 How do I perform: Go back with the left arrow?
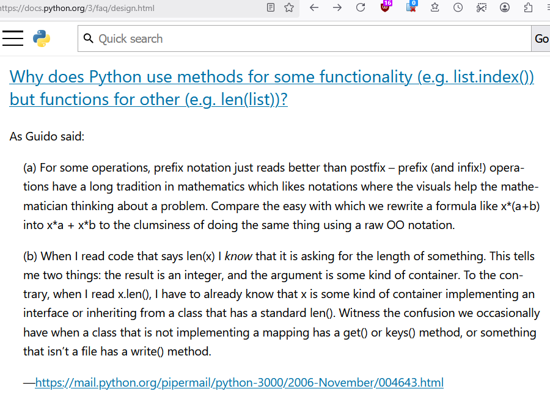(314, 7)
